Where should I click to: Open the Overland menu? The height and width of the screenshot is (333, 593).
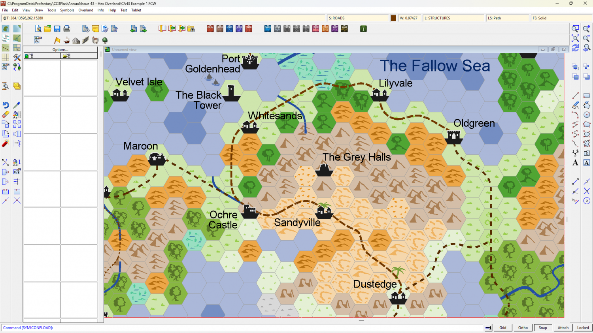(86, 10)
